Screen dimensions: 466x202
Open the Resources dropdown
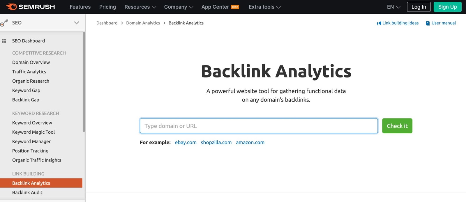pos(140,7)
